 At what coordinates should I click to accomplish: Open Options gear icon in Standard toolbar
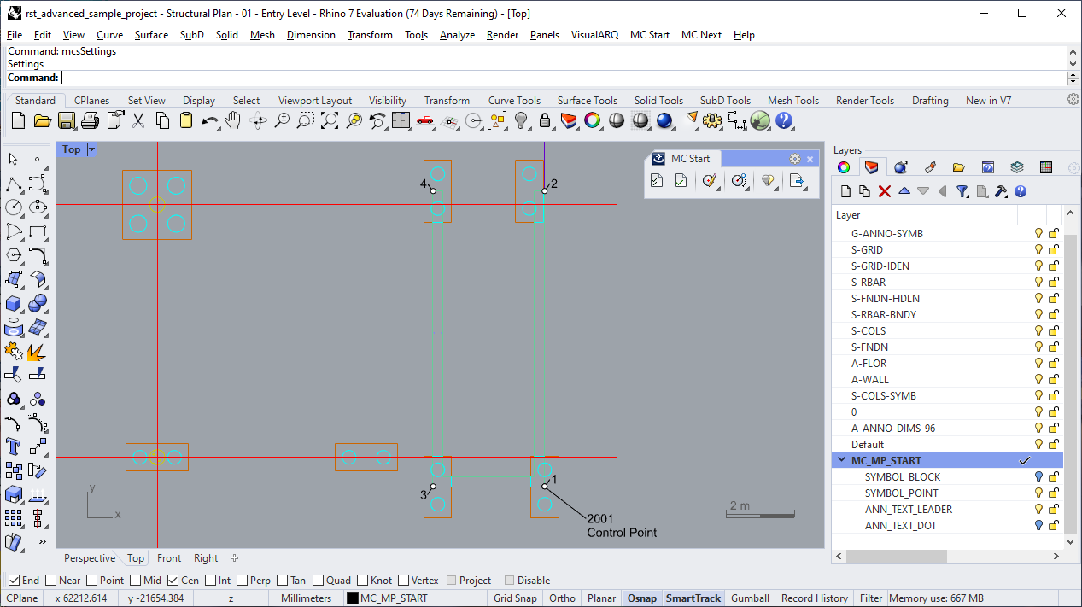click(712, 121)
